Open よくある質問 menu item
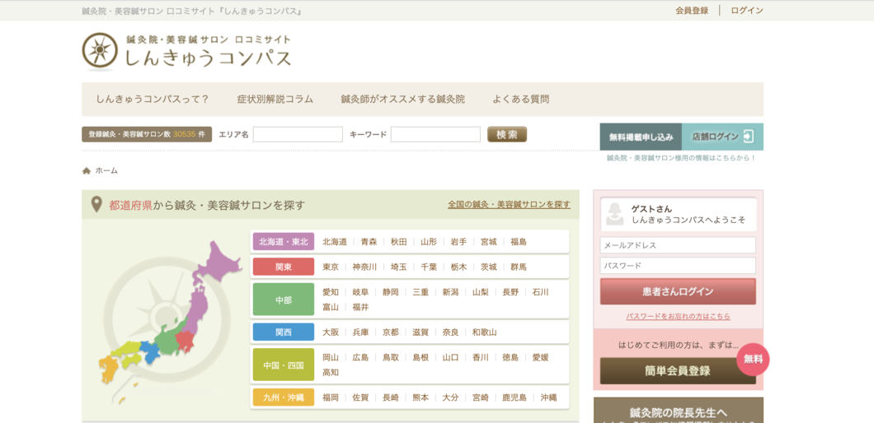This screenshot has width=874, height=423. [520, 99]
